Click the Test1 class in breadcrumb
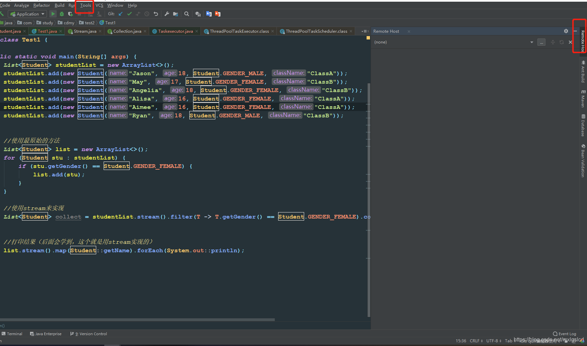 pos(107,23)
